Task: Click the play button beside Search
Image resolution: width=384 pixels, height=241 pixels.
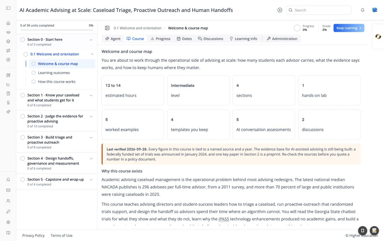Action: click(x=280, y=10)
